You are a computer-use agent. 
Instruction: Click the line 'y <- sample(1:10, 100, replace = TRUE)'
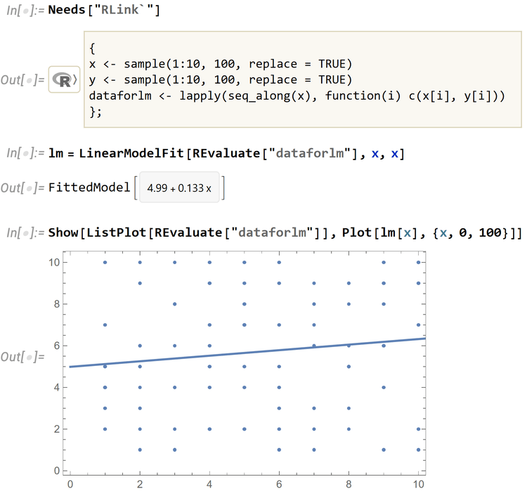coord(221,79)
